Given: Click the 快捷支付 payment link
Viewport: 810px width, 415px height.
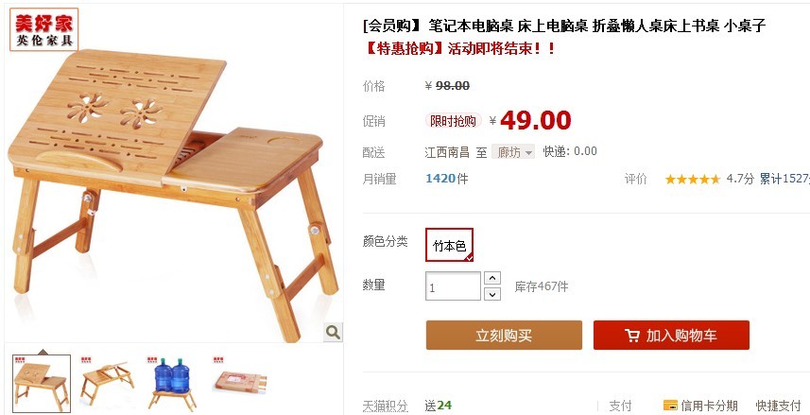Looking at the screenshot, I should click(x=778, y=406).
